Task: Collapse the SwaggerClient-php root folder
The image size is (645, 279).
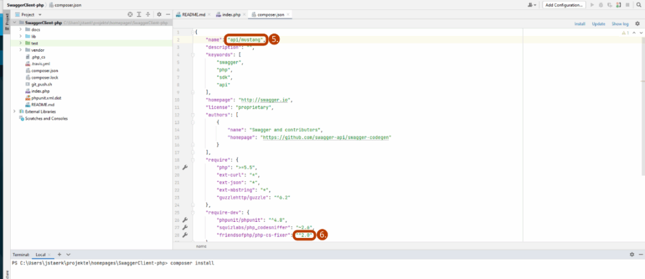Action: 14,23
